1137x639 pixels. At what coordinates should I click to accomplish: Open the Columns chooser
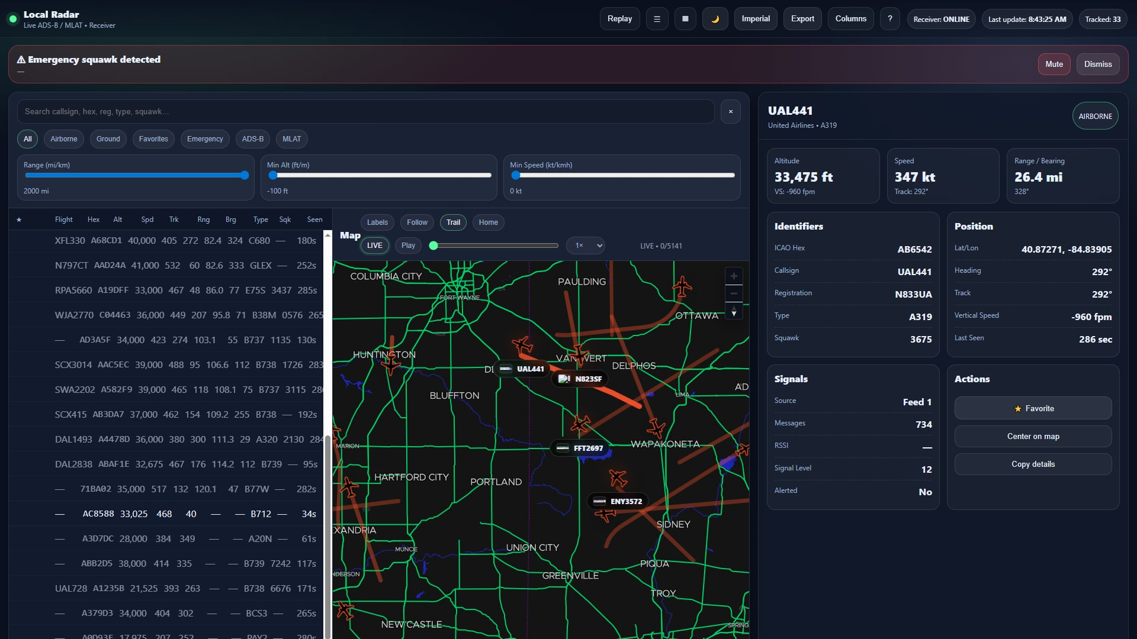pyautogui.click(x=850, y=19)
